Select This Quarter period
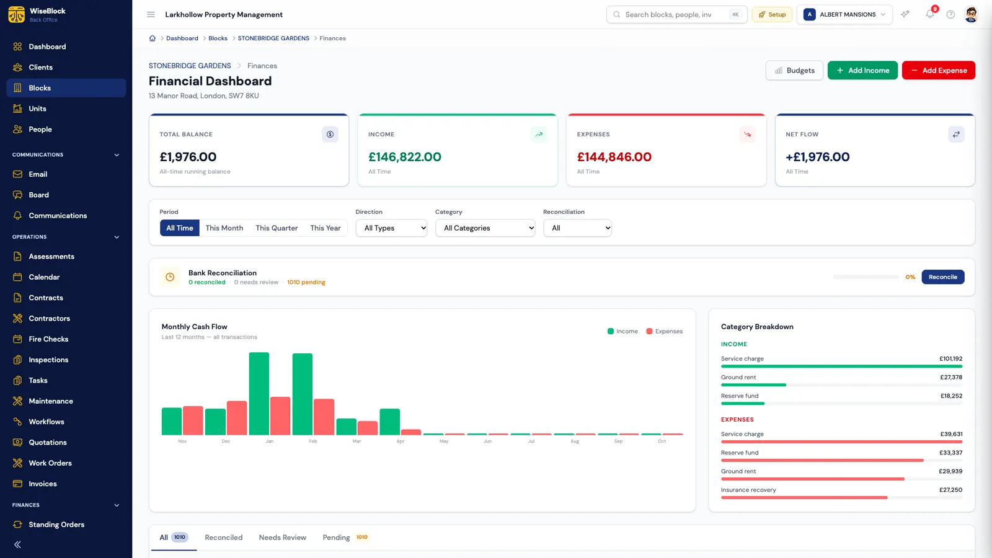 pyautogui.click(x=277, y=228)
